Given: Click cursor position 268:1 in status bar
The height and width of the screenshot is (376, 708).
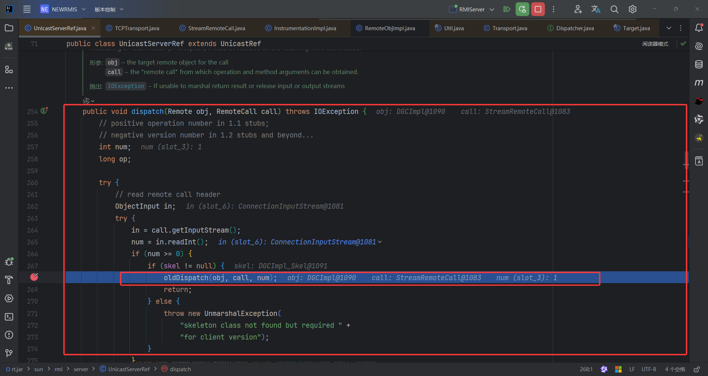Looking at the screenshot, I should point(586,369).
